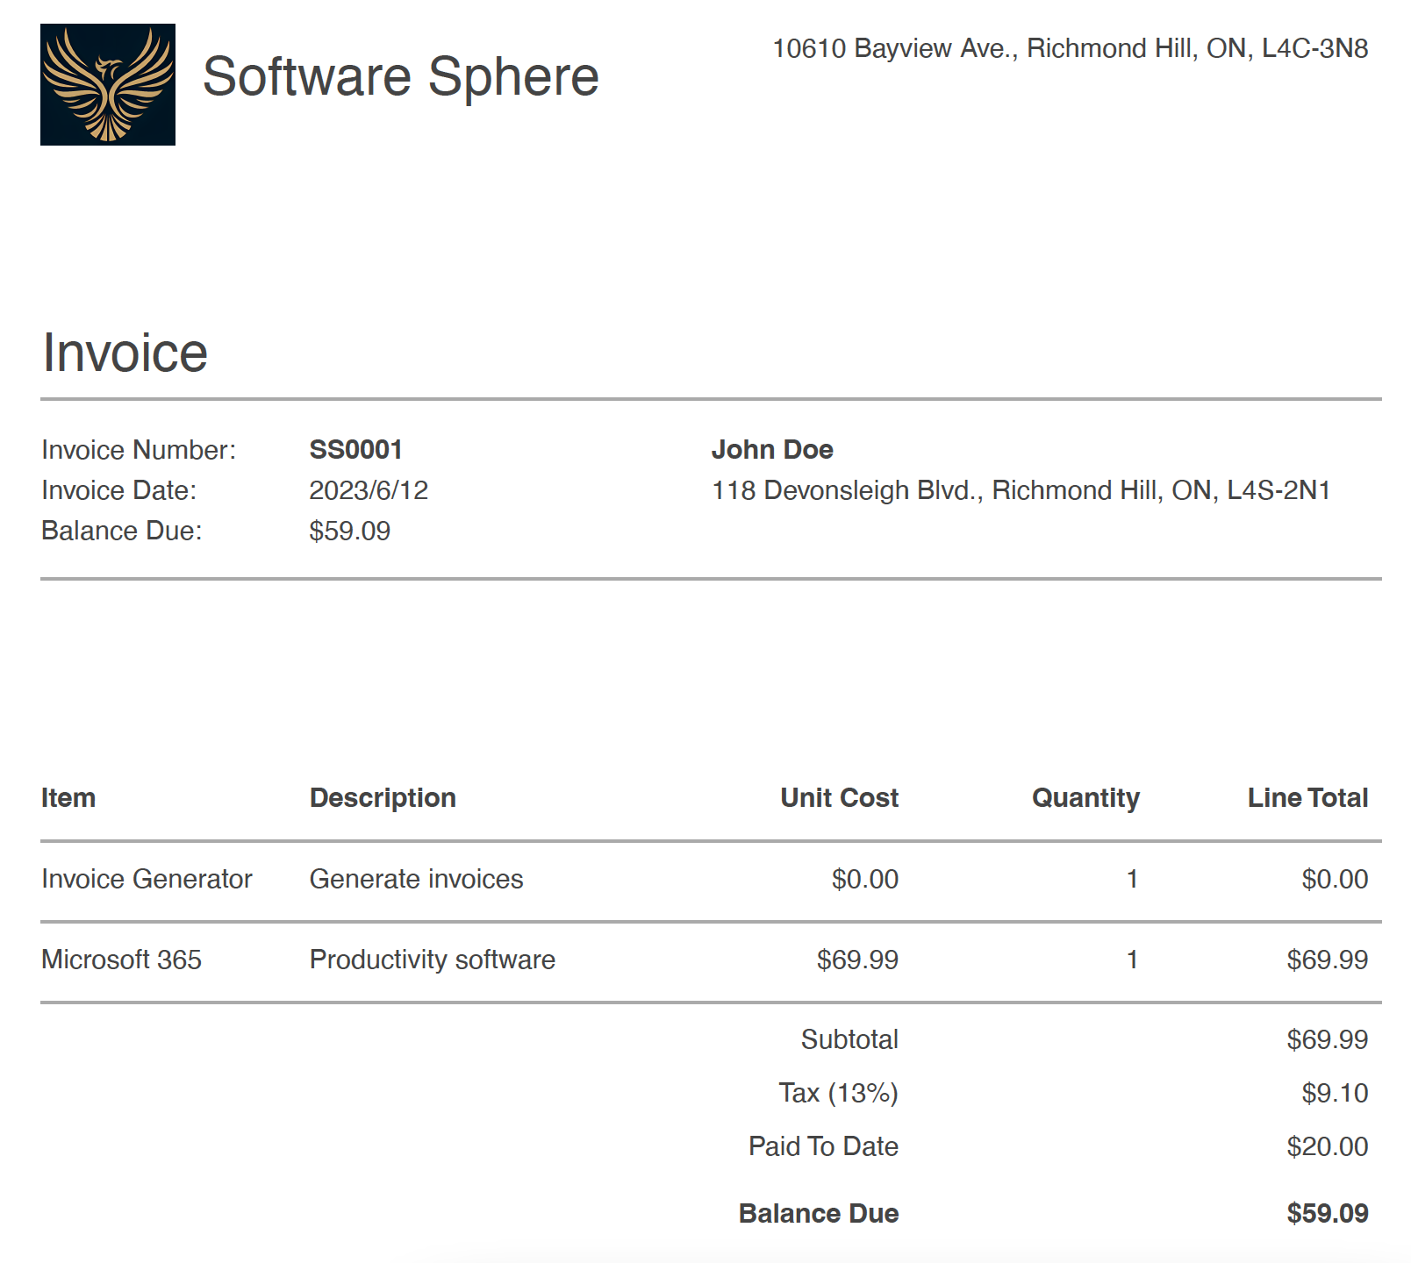Click the Software Sphere company name
The image size is (1411, 1263).
pos(400,76)
